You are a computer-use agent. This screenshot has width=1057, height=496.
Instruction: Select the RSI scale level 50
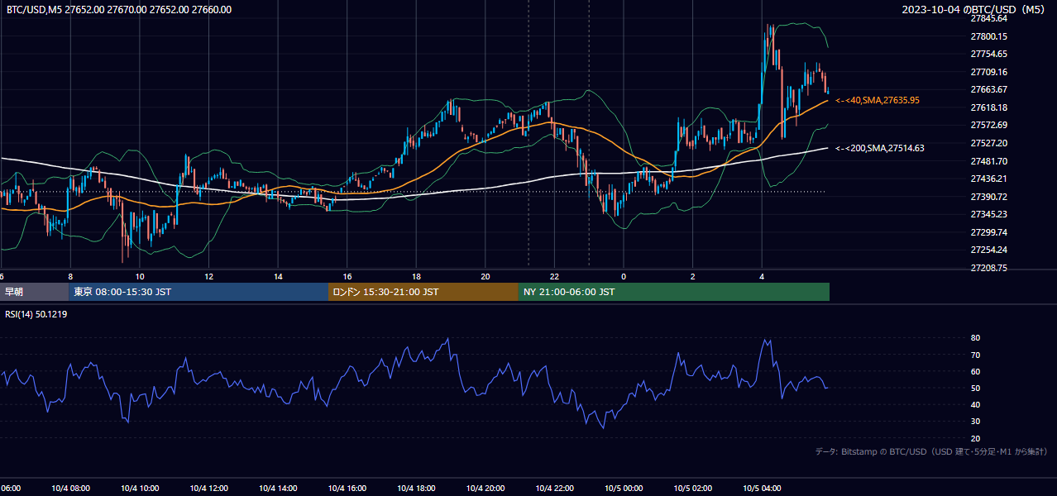975,388
